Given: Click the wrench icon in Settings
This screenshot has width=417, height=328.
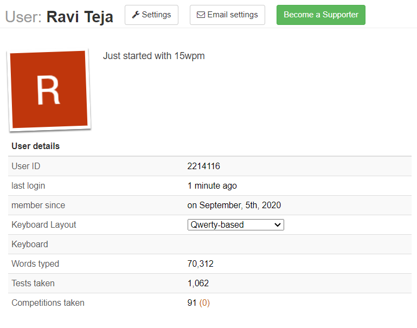Looking at the screenshot, I should 136,15.
